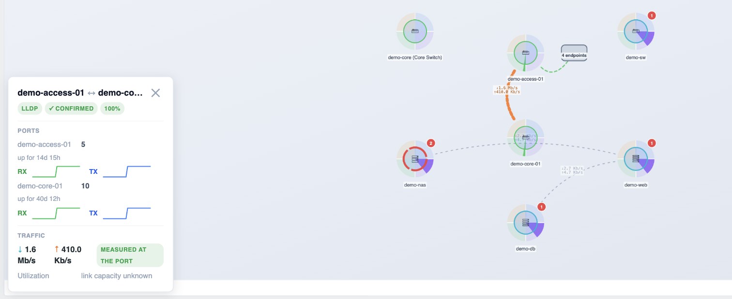Select the demo-db server node icon

525,222
